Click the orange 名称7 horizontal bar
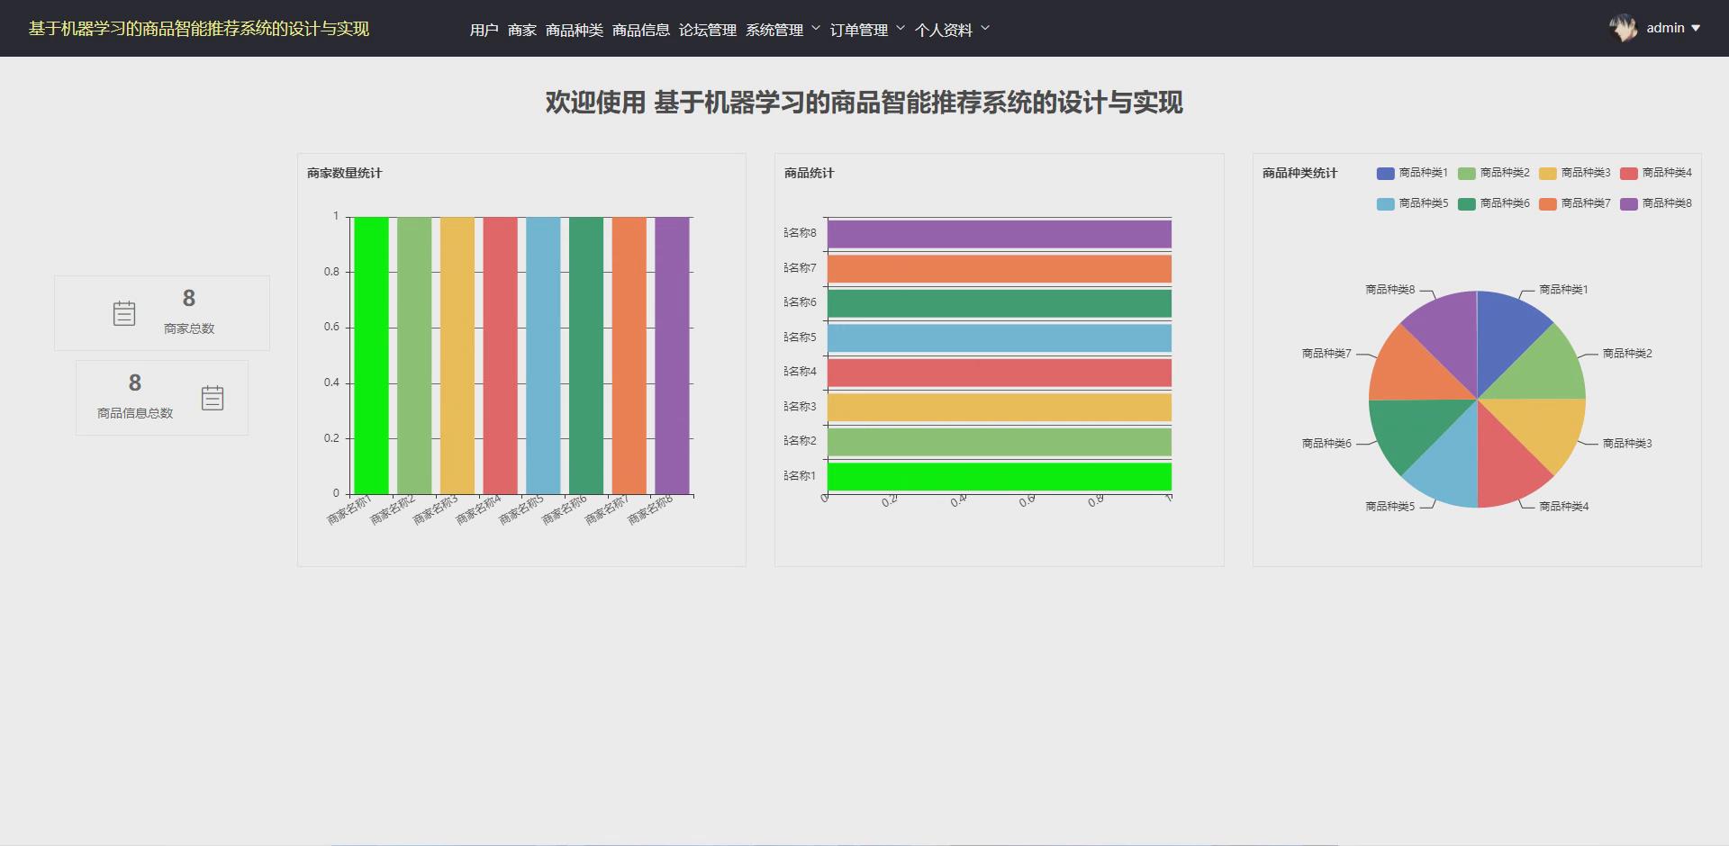This screenshot has width=1729, height=846. point(1000,269)
